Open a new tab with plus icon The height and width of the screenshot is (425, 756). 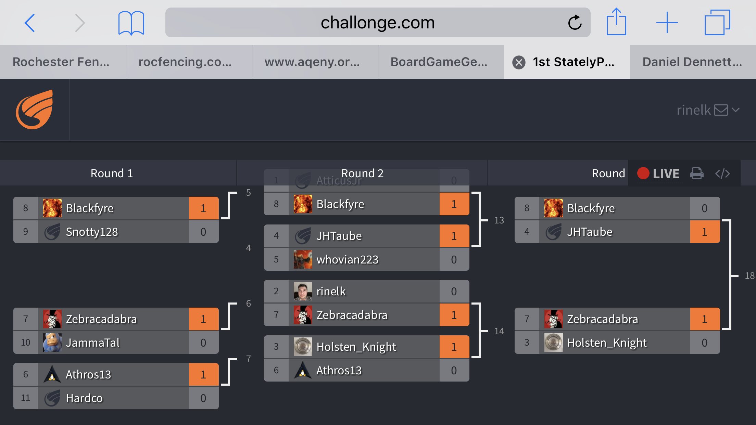[x=667, y=23]
